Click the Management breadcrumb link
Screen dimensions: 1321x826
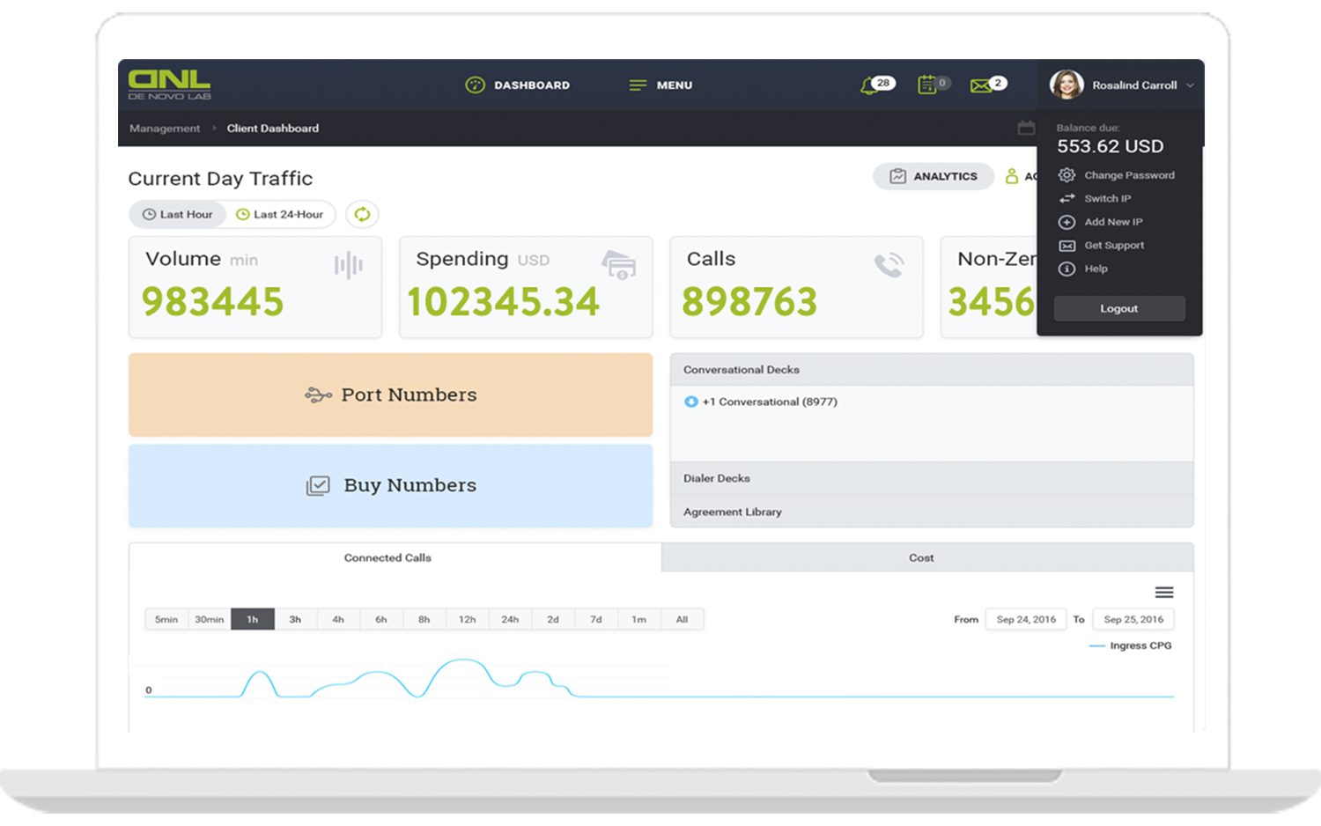click(x=165, y=129)
